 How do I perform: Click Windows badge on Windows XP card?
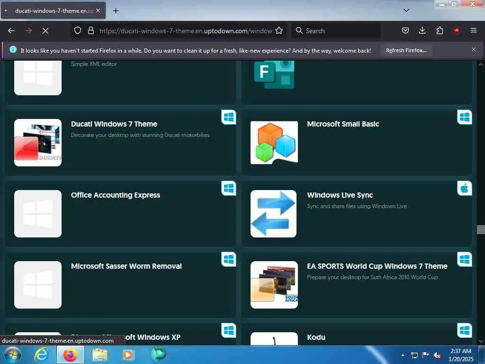(x=229, y=330)
